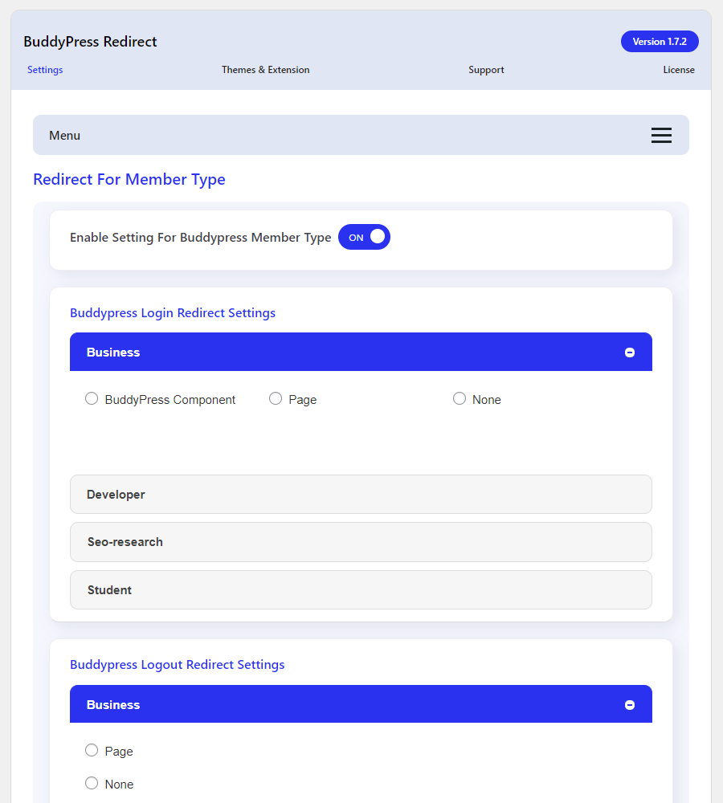Click the Version 1.7.2 badge
Image resolution: width=723 pixels, height=803 pixels.
pos(660,41)
